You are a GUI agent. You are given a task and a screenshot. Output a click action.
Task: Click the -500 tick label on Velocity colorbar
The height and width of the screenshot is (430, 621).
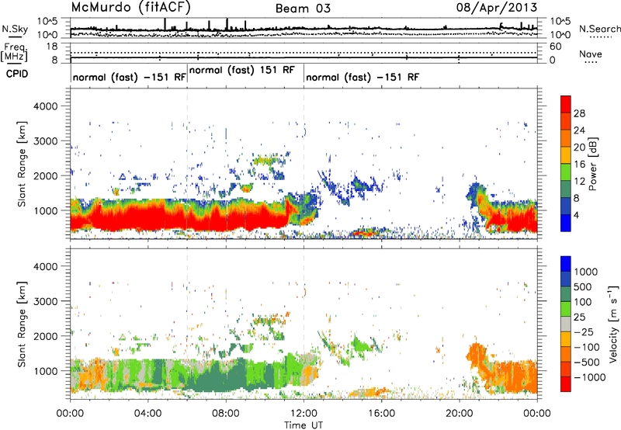pos(587,362)
